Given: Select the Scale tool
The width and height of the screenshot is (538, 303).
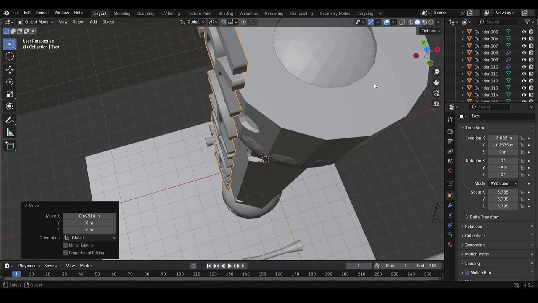Looking at the screenshot, I should (10, 94).
